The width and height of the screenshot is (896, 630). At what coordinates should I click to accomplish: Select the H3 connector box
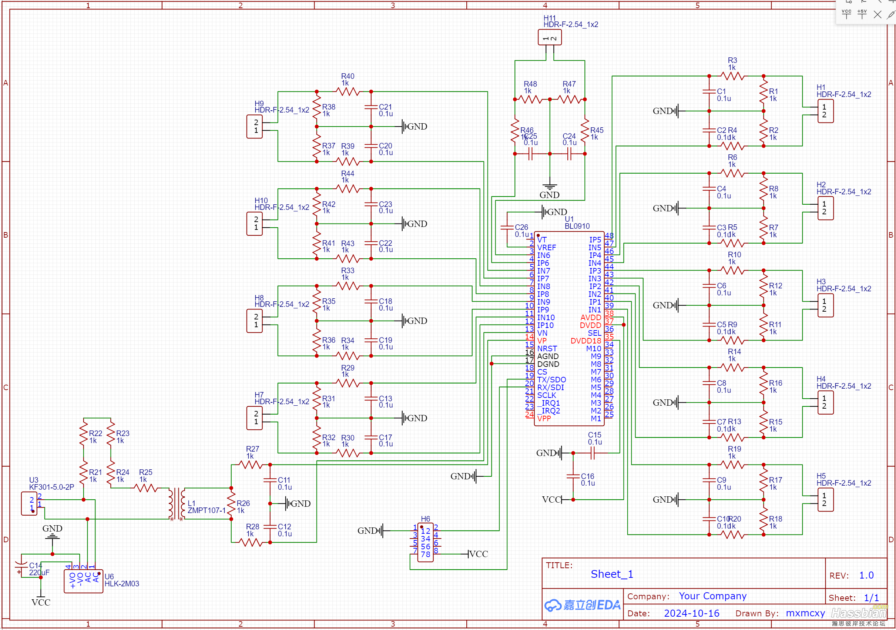(825, 305)
